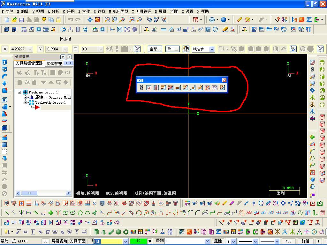Open a file with the folder icon
This screenshot has height=245, width=327.
[14, 20]
